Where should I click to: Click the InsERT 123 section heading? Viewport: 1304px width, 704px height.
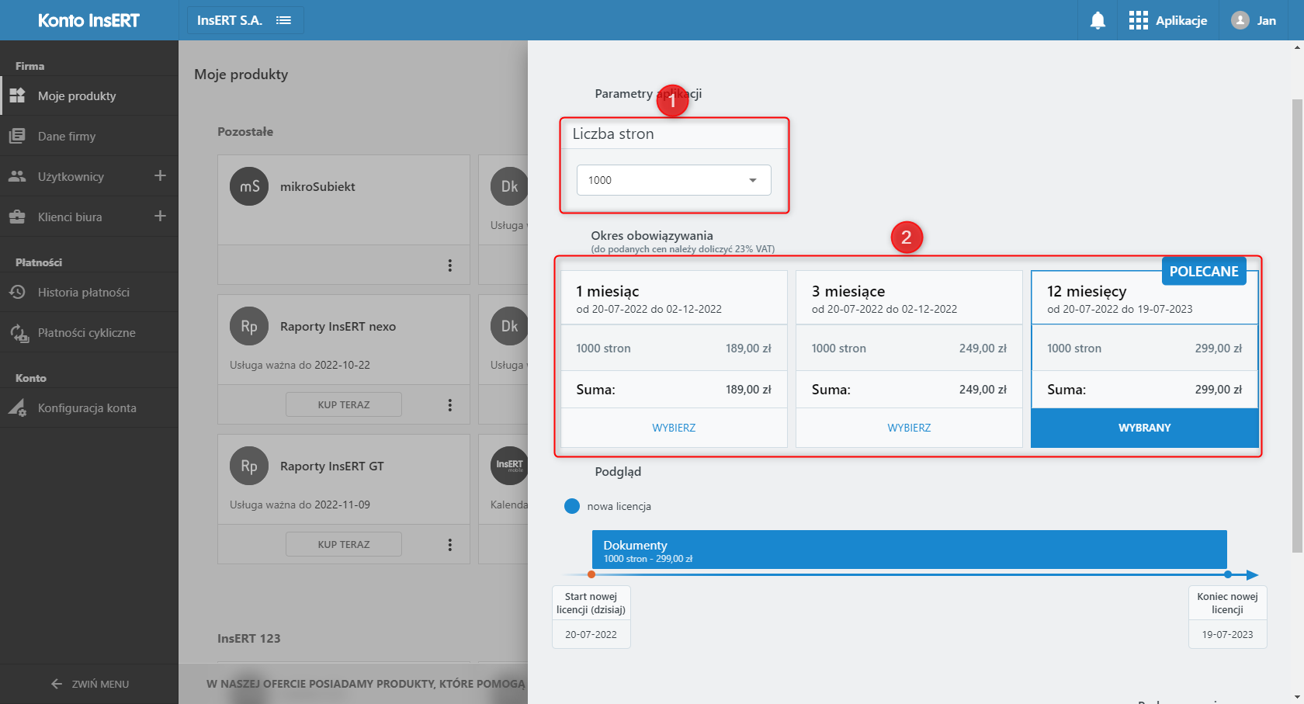[249, 638]
